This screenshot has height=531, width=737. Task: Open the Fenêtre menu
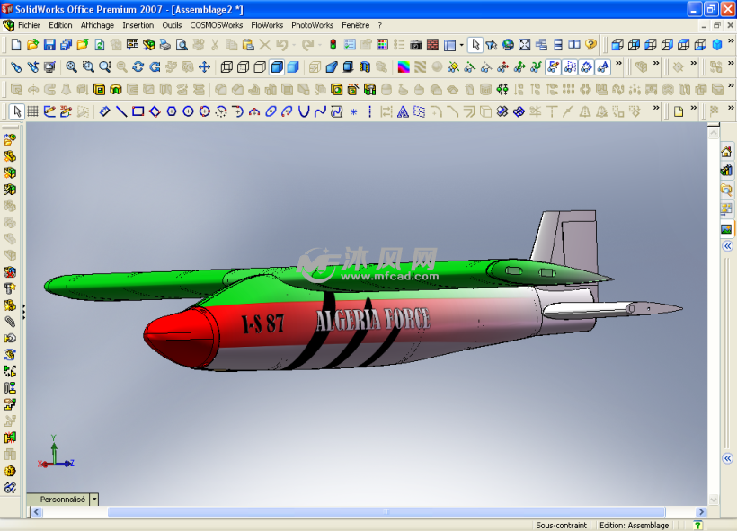click(355, 25)
